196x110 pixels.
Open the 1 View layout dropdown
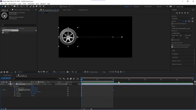point(105,72)
